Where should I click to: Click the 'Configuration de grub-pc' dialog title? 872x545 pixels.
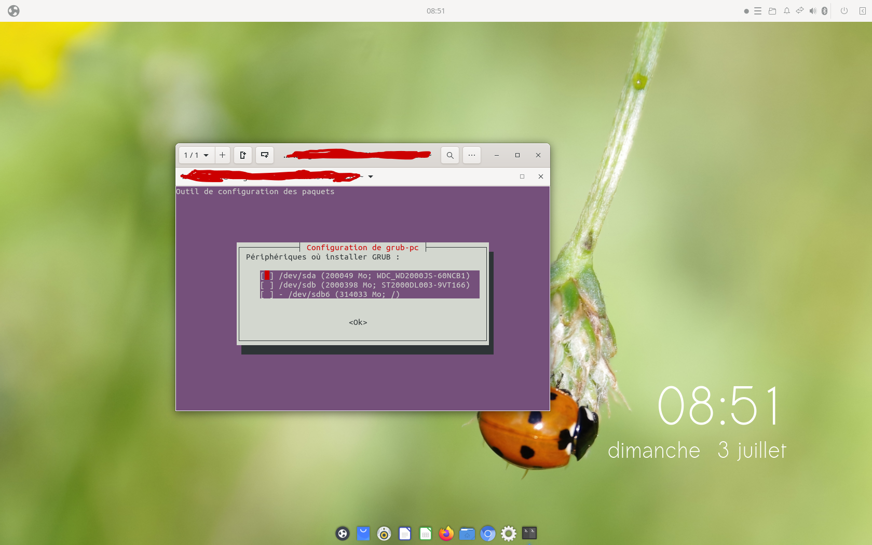pos(363,248)
